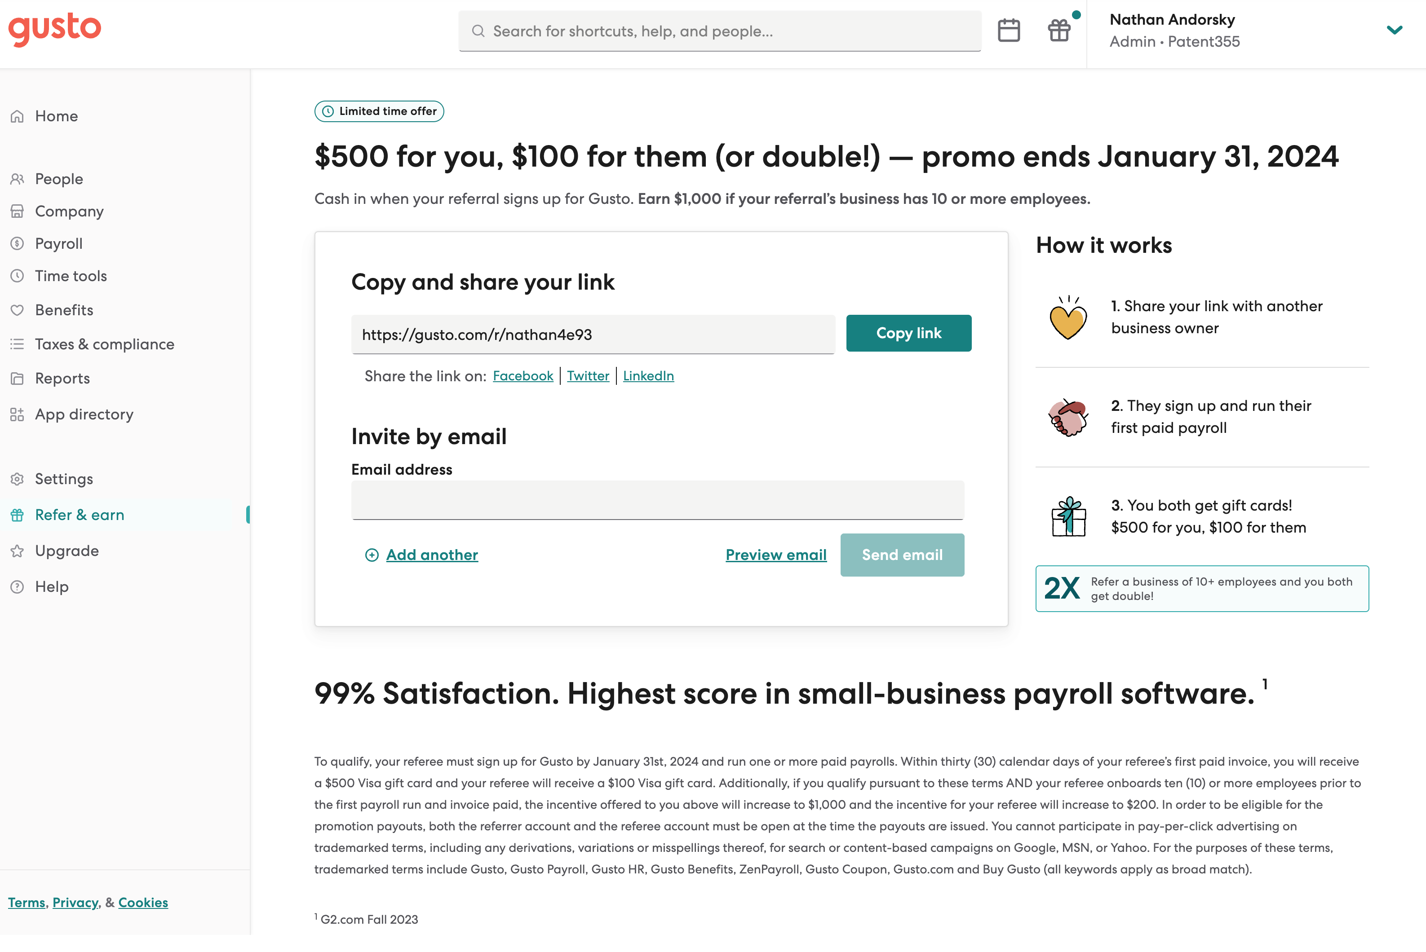Copy the referral link to clipboard
The image size is (1426, 952).
click(908, 333)
